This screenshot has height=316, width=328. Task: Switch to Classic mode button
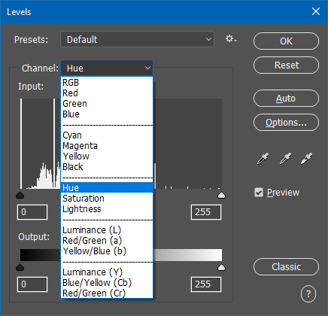point(286,267)
